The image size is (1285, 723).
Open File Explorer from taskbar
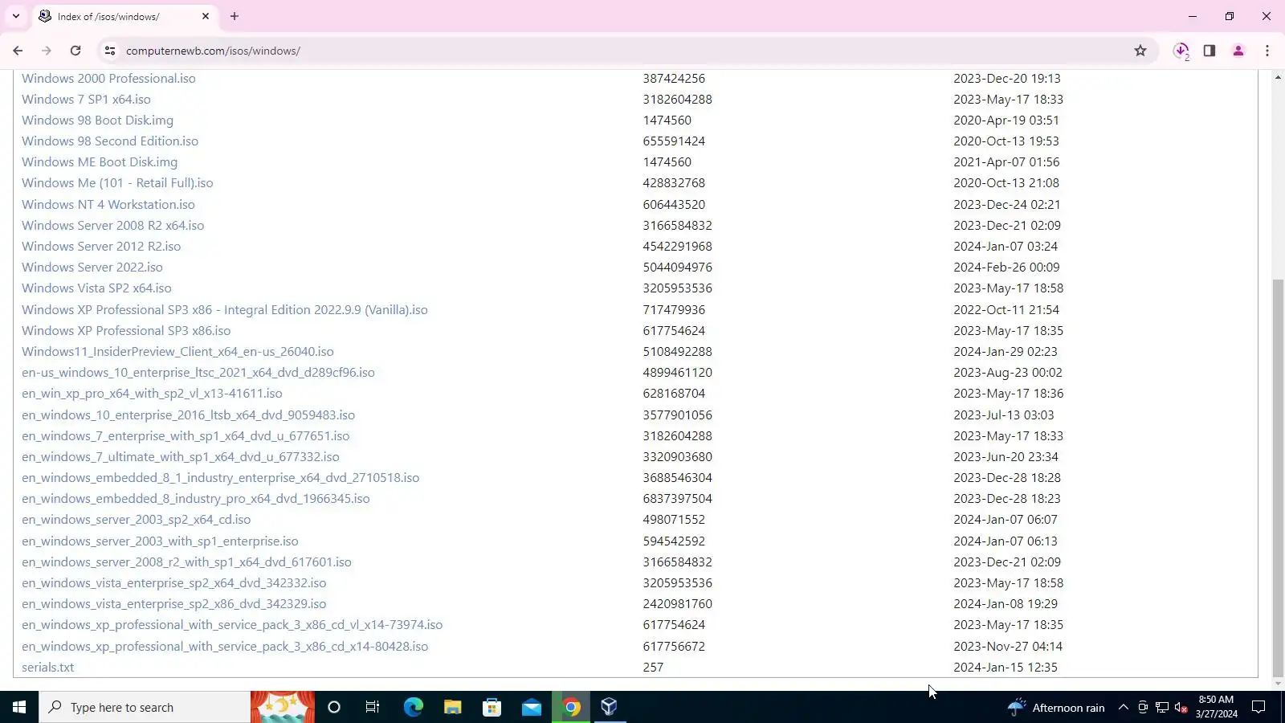coord(452,707)
